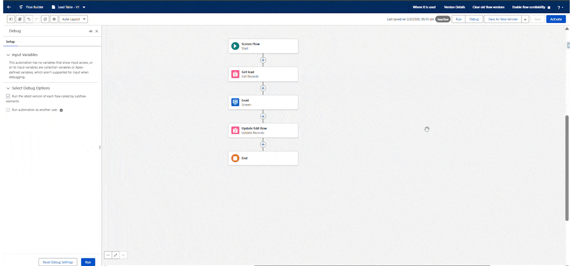This screenshot has width=574, height=266.
Task: Open flow settings gear icon
Action: pyautogui.click(x=54, y=19)
